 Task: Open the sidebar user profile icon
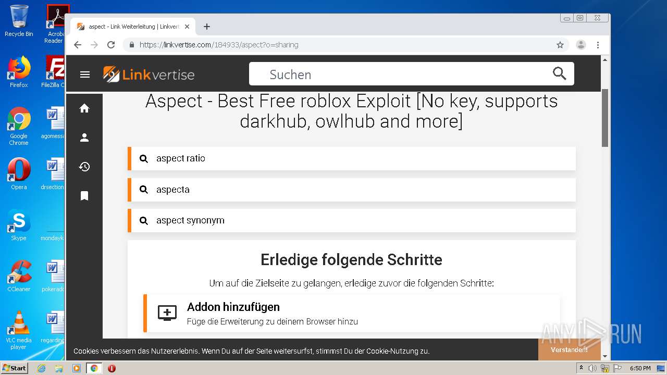click(x=84, y=137)
